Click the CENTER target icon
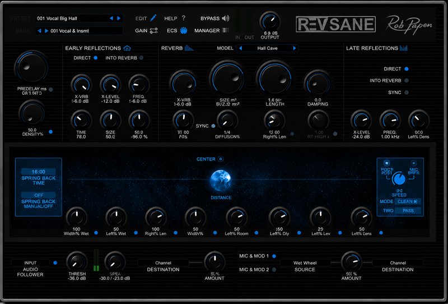 click(221, 159)
